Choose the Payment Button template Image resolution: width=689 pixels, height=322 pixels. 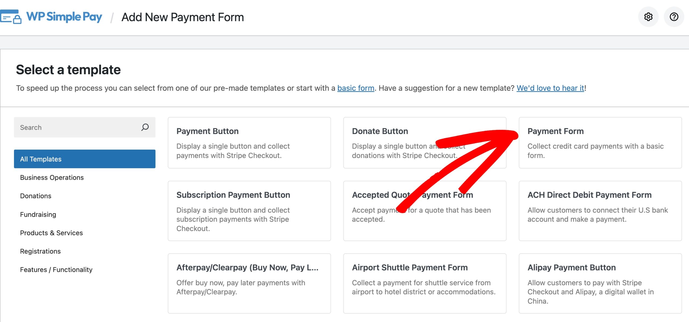(x=249, y=143)
